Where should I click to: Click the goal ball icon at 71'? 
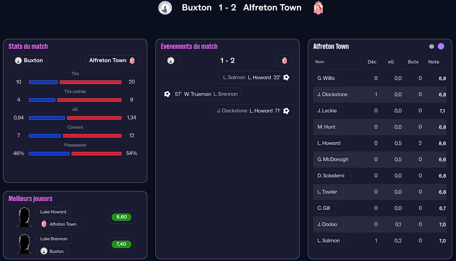click(286, 111)
